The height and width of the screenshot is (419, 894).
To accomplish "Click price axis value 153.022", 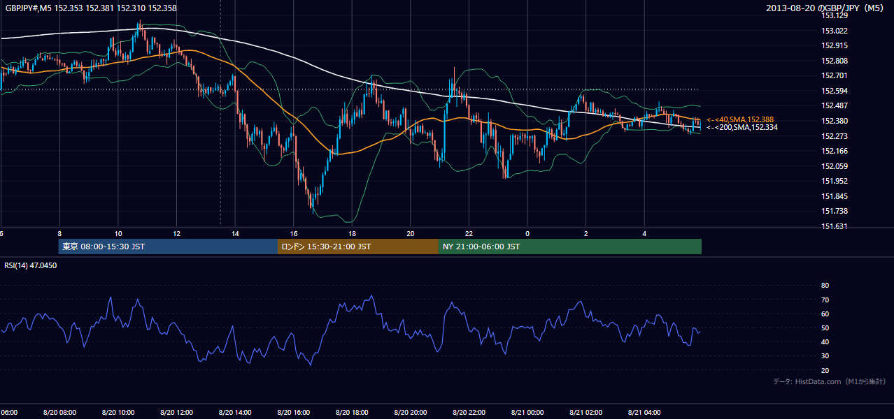I will pyautogui.click(x=835, y=31).
